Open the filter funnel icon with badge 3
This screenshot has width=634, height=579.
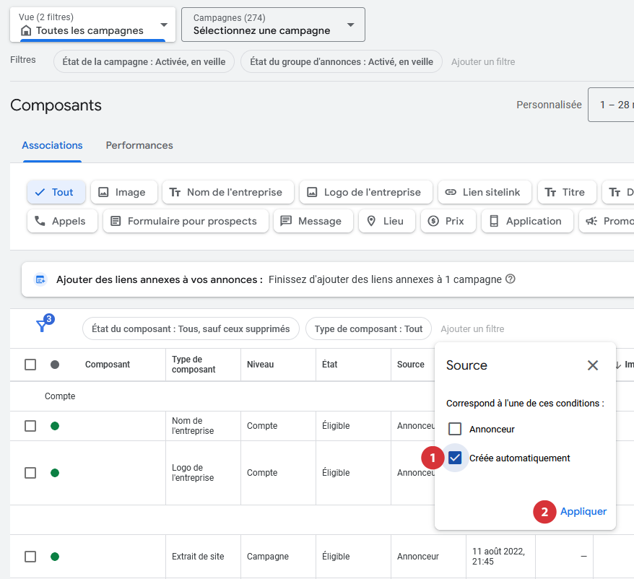(42, 326)
